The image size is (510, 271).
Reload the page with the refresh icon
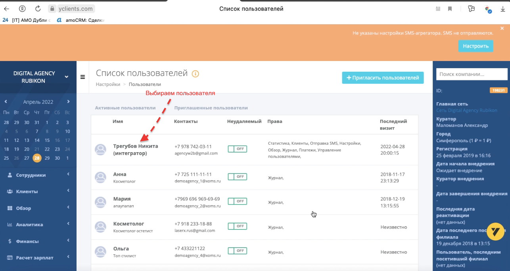(x=38, y=9)
